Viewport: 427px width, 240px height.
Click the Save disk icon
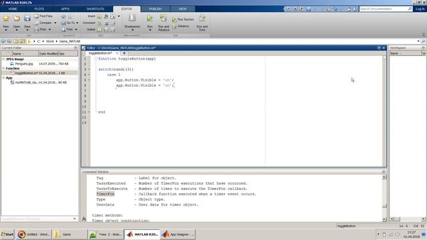point(27,19)
